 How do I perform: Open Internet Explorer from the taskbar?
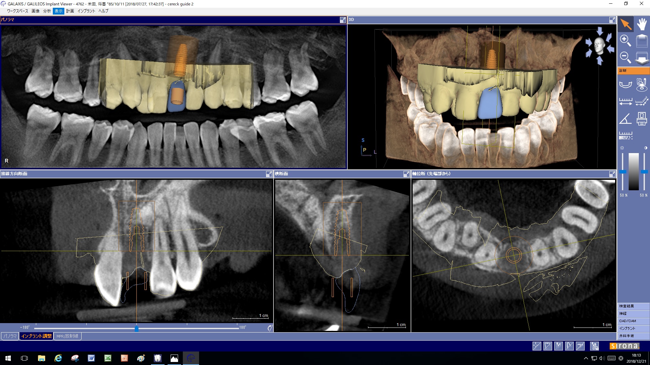[58, 358]
